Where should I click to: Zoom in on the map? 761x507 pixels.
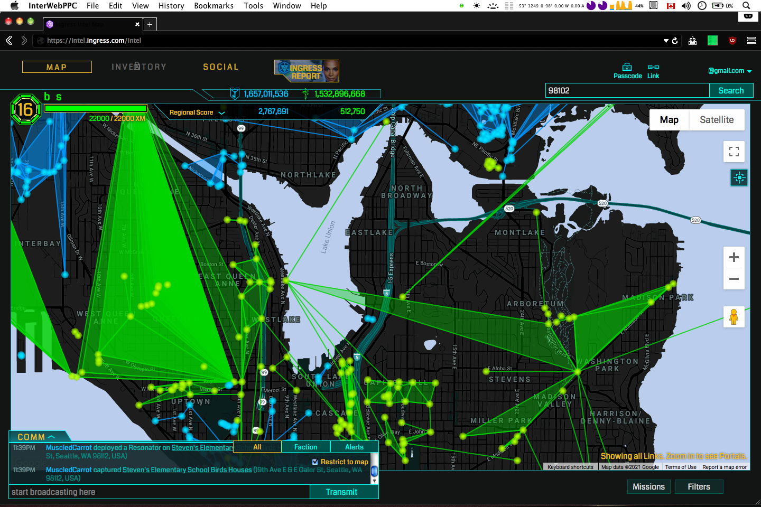[x=734, y=257]
